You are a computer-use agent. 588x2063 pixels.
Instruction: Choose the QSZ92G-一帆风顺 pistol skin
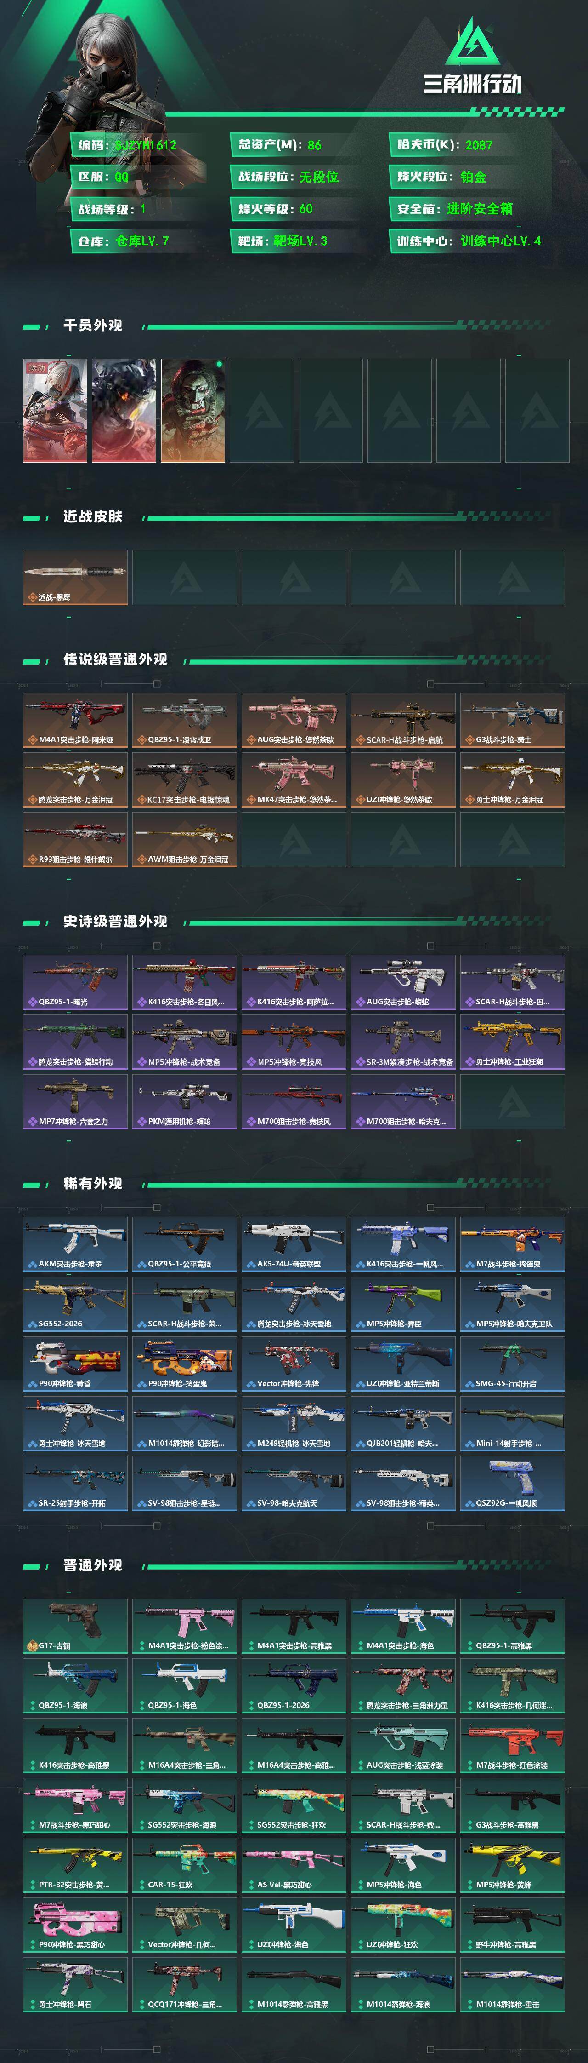(513, 1483)
